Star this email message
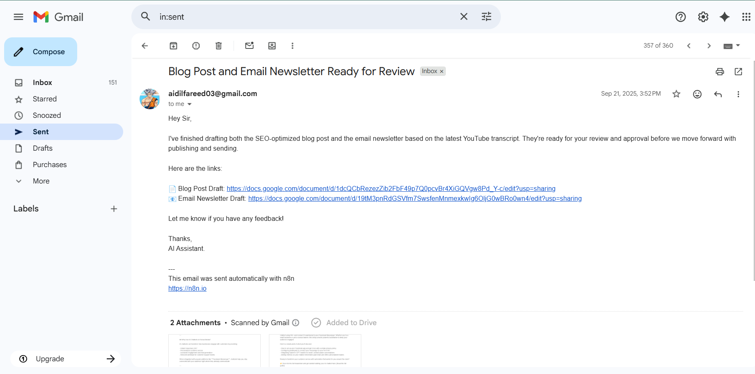The height and width of the screenshot is (374, 755). pos(676,94)
